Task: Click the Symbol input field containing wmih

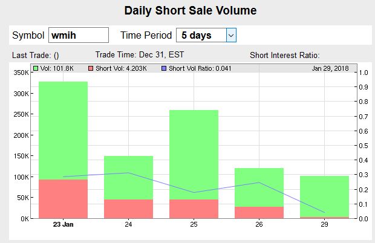Action: 78,35
